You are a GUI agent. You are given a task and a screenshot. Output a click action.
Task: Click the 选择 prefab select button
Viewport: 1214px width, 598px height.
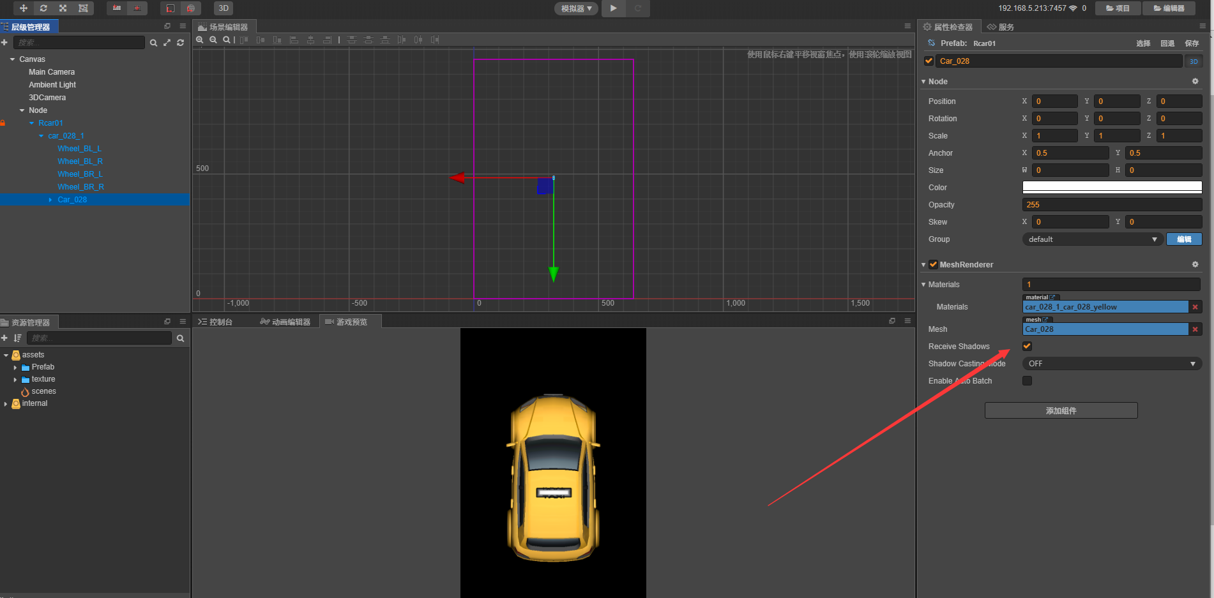pos(1143,43)
